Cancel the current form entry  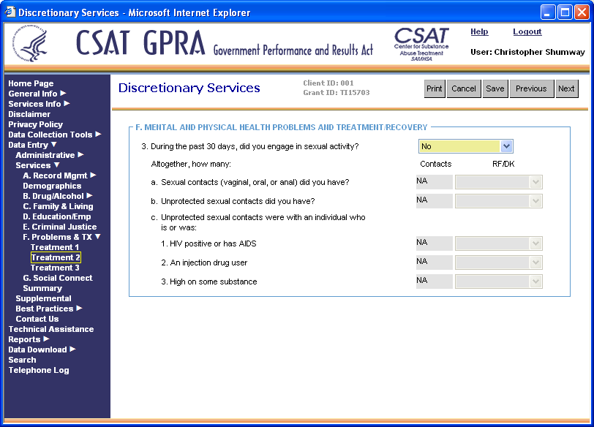(463, 88)
